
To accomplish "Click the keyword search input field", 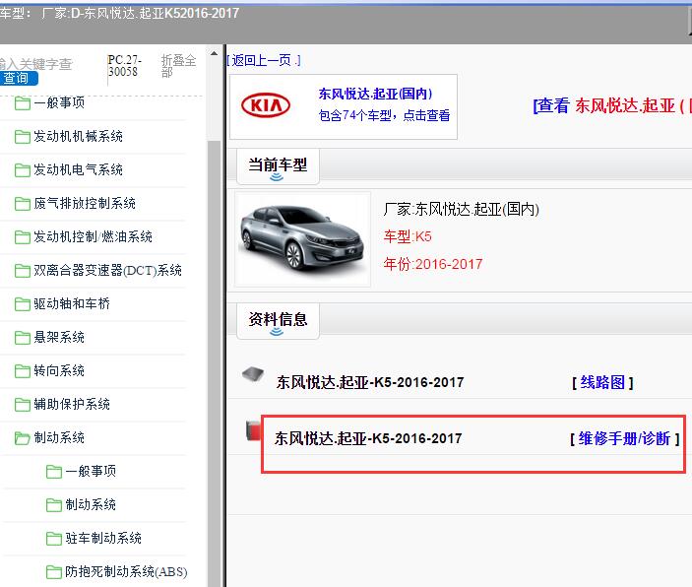I will 36,64.
